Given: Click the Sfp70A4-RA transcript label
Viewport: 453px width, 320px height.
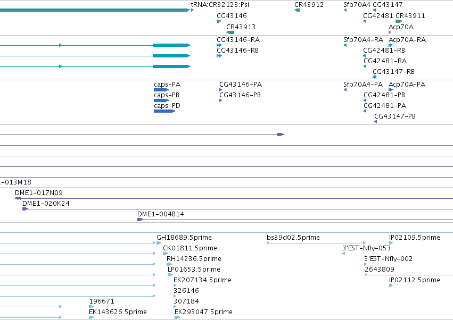Looking at the screenshot, I should pyautogui.click(x=363, y=39).
